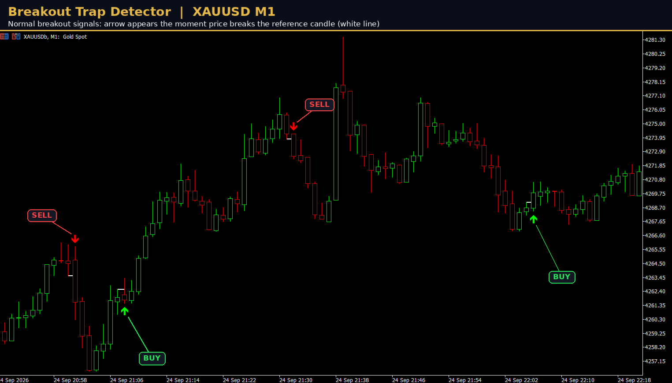Click the 4270.80 price level label
Viewport: 672px width, 383px height.
pos(655,180)
